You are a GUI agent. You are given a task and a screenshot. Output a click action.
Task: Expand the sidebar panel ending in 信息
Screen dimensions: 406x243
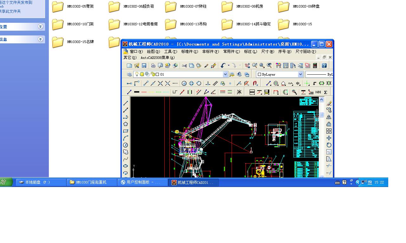point(40,39)
